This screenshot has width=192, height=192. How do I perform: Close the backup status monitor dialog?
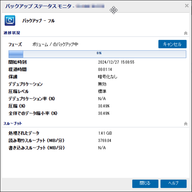click(x=187, y=6)
